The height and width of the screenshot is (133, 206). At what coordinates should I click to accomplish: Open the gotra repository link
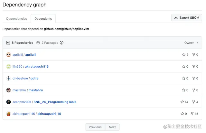[x=34, y=78]
